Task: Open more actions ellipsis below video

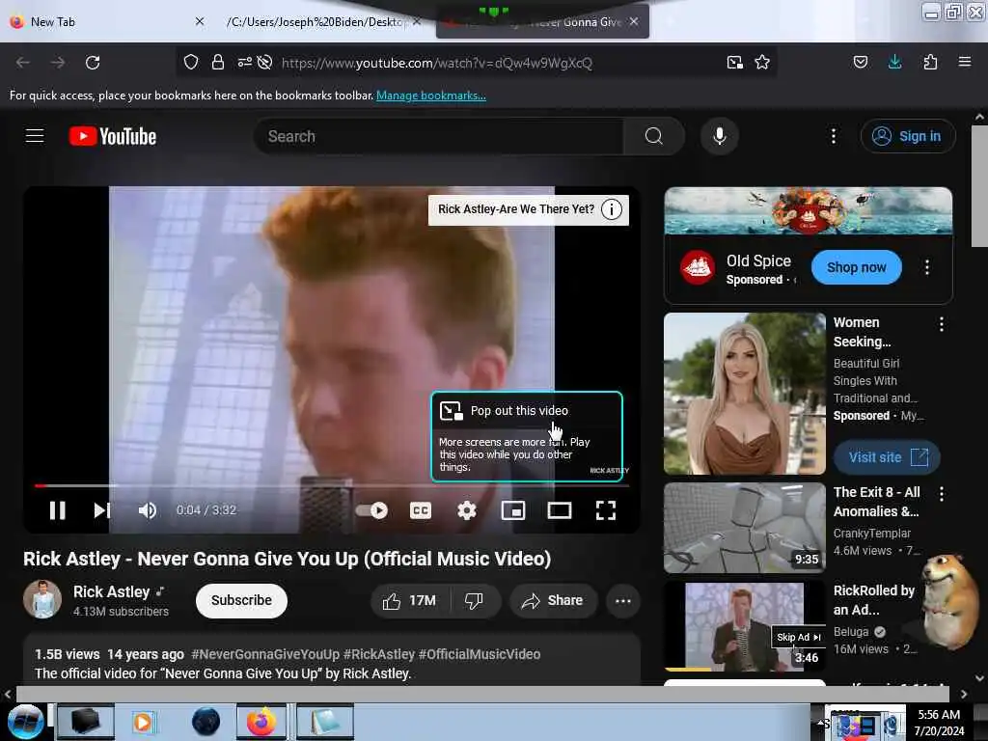Action: 623,600
